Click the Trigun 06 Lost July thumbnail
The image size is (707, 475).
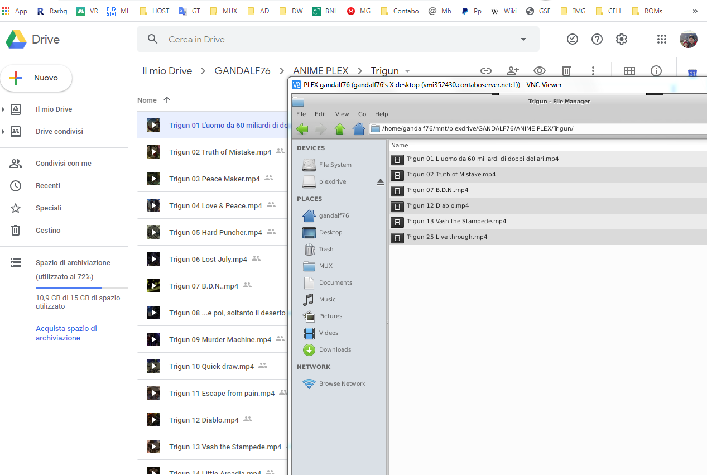153,259
